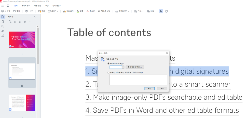The height and width of the screenshot is (118, 246).
Task: Click the 'Table of contents' heading
Action: (x=109, y=32)
